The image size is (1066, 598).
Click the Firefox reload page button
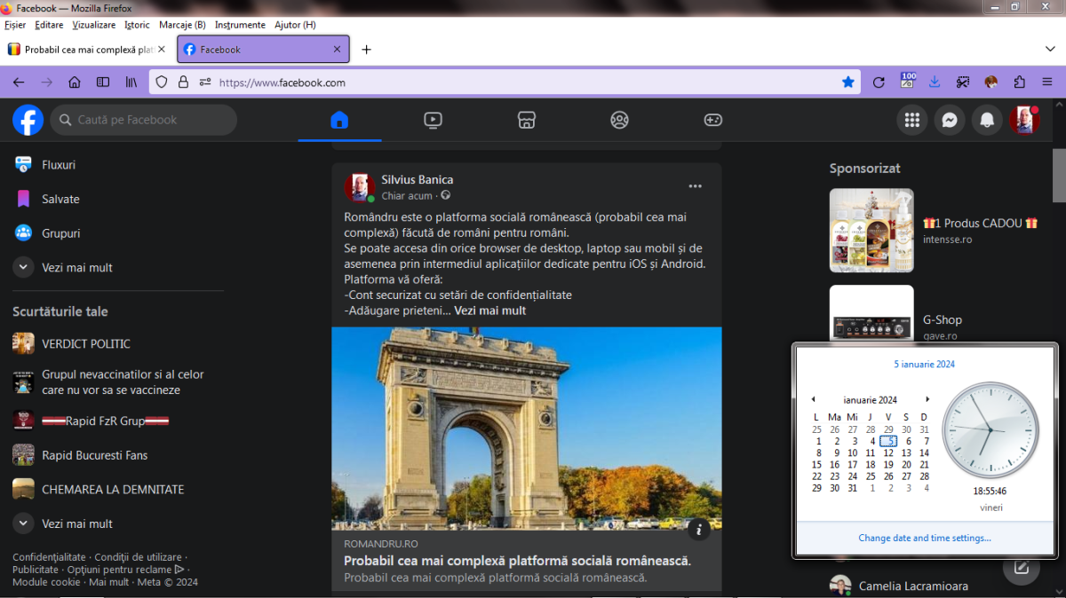[x=879, y=83]
